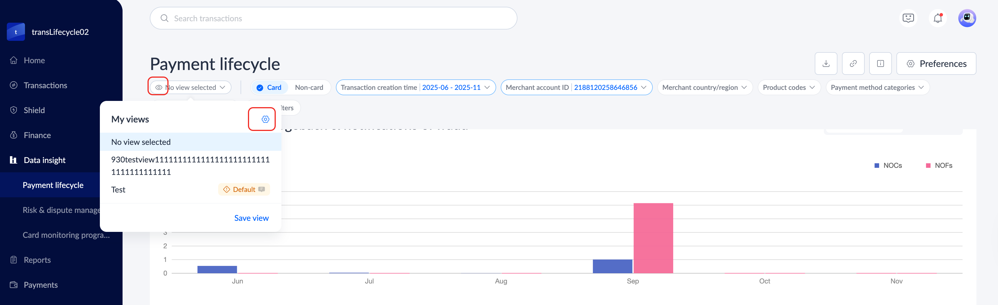The height and width of the screenshot is (305, 998).
Task: Switch to Non-card payment type
Action: (309, 88)
